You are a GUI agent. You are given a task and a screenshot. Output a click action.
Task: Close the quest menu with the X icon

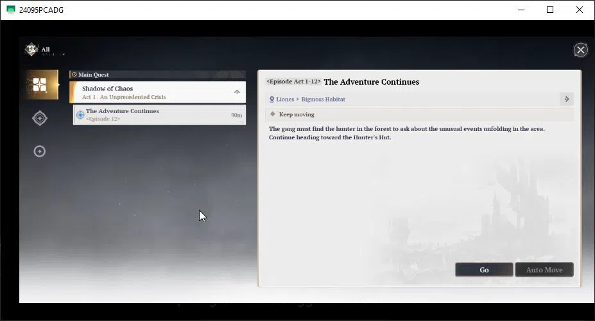(580, 49)
